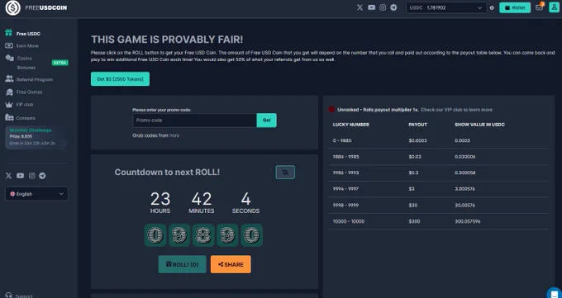Image resolution: width=562 pixels, height=298 pixels.
Task: Click Get $5 (2500 Tokens) button
Action: 120,78
